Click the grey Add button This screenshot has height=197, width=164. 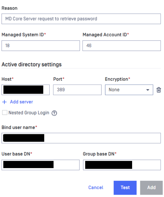pyautogui.click(x=151, y=188)
